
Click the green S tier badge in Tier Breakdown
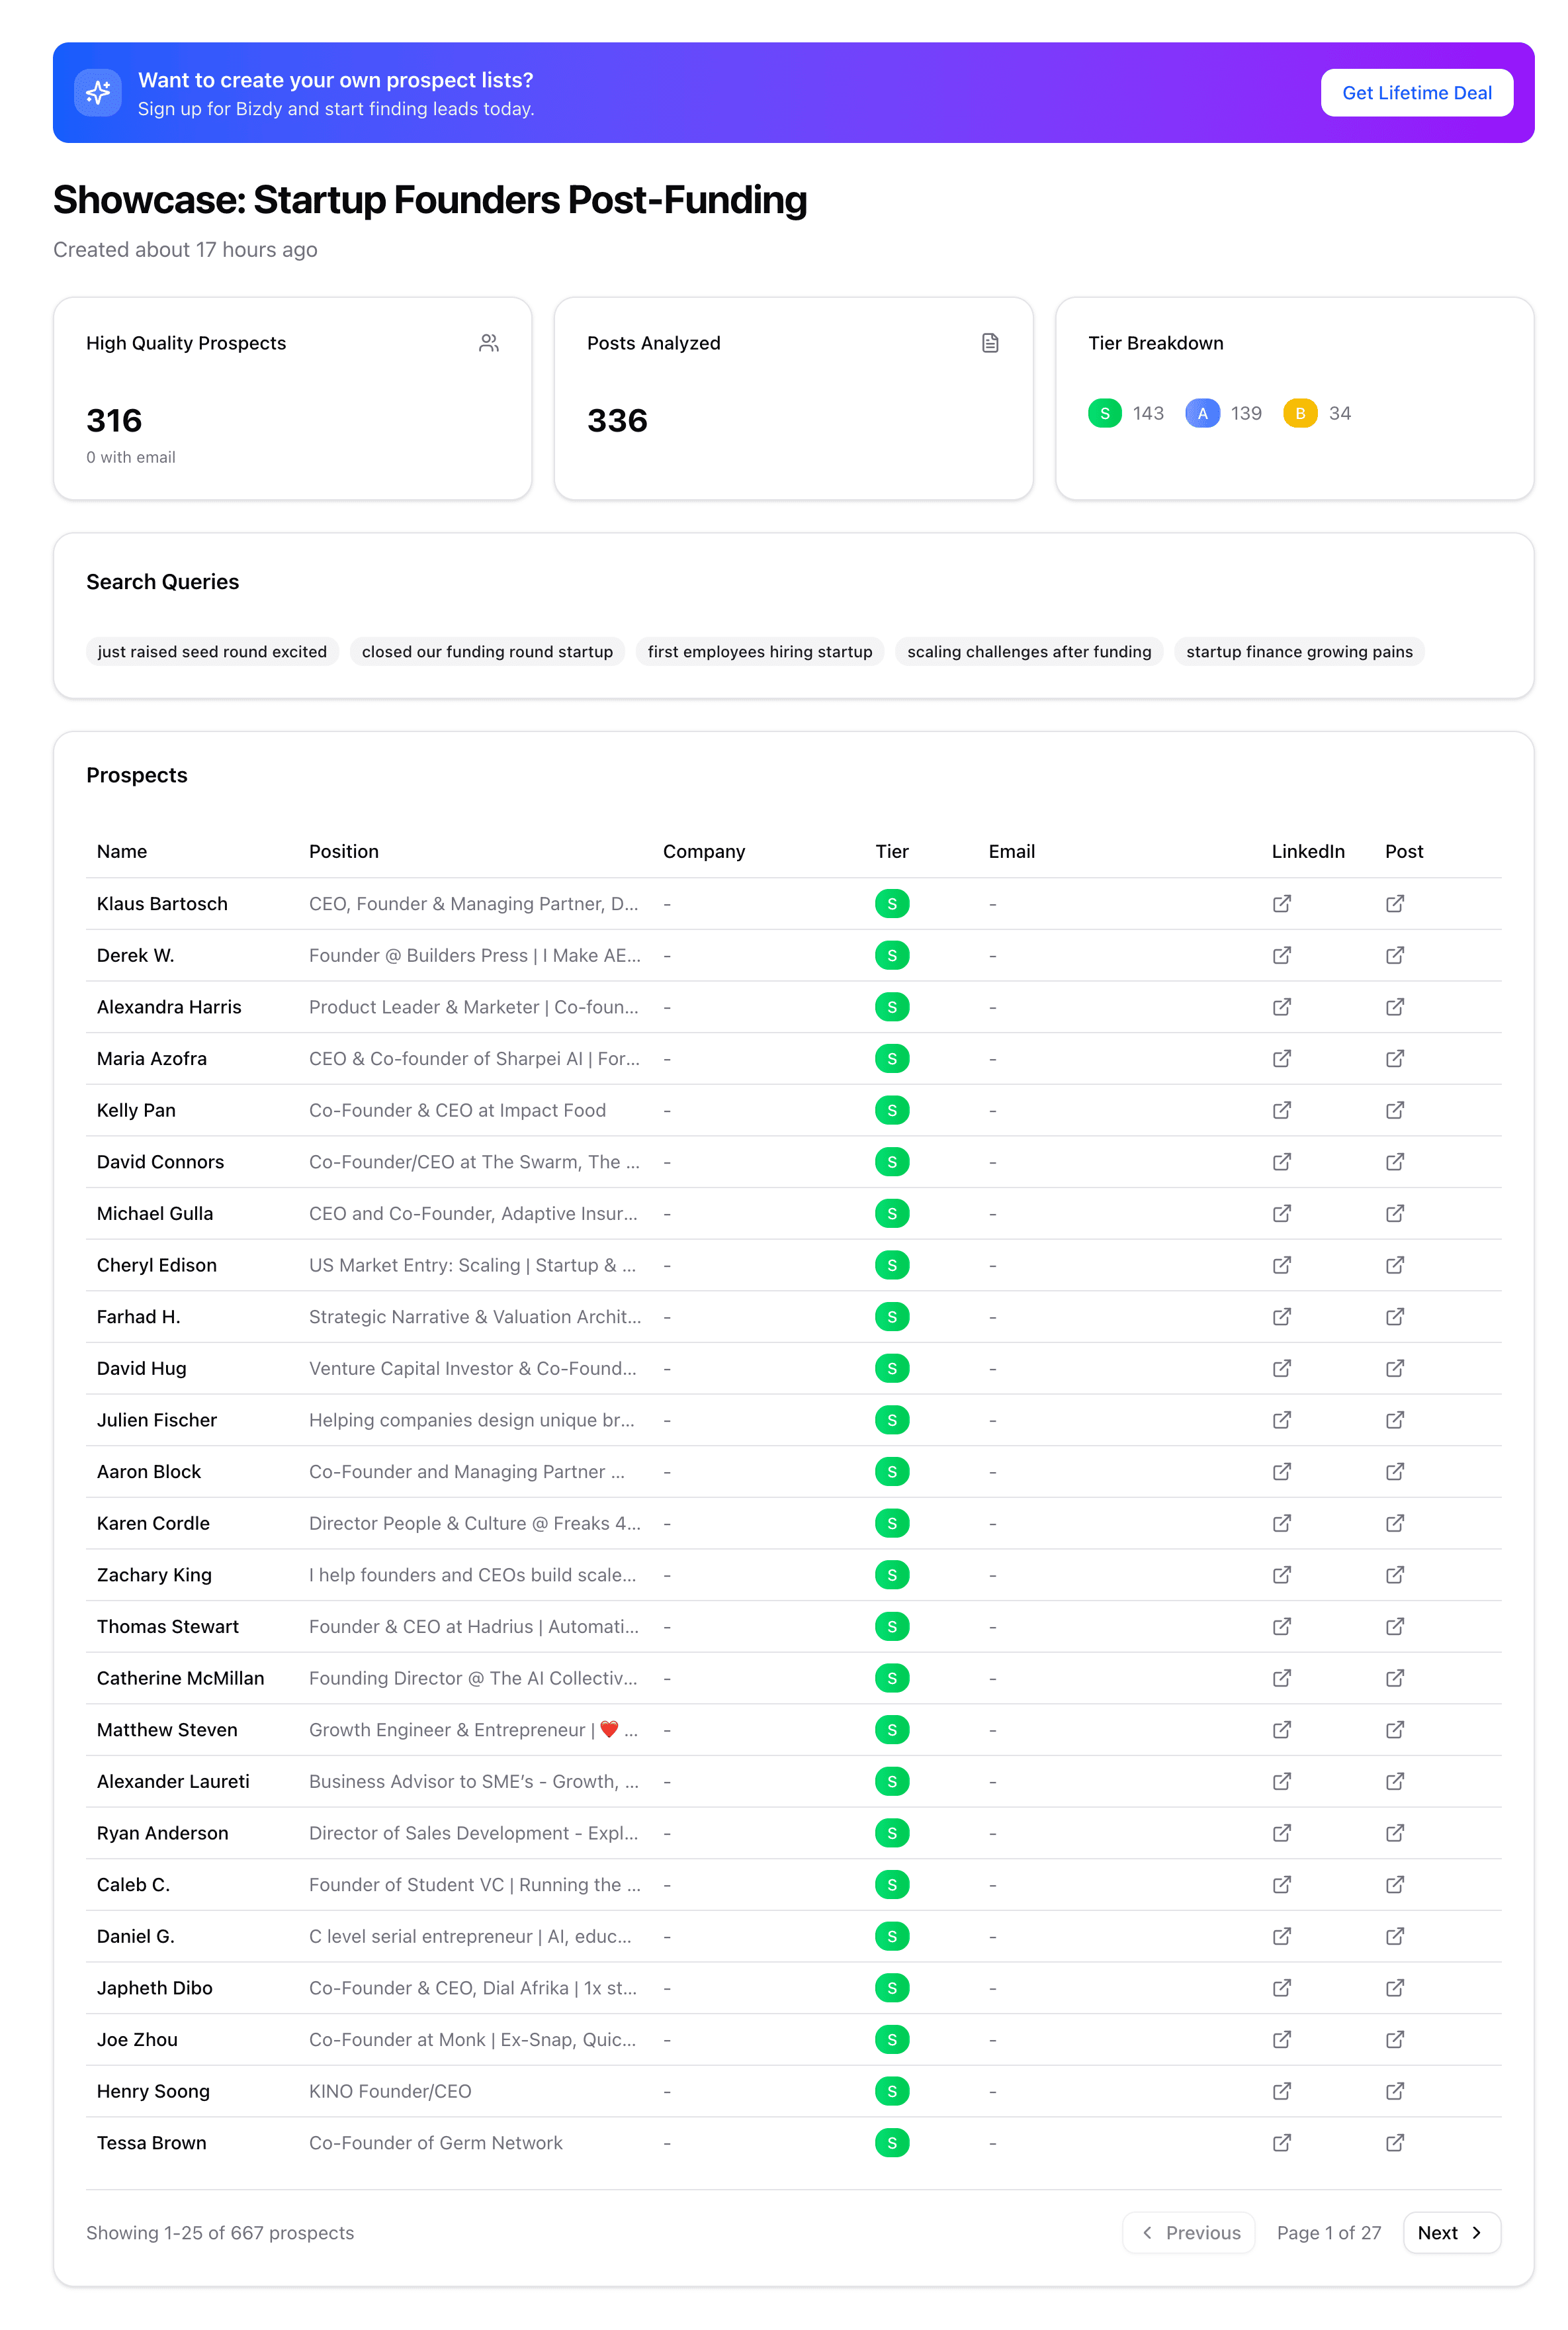(x=1104, y=413)
